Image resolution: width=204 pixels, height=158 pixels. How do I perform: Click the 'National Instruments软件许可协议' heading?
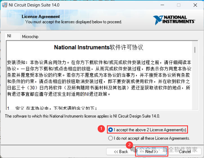(x=98, y=47)
